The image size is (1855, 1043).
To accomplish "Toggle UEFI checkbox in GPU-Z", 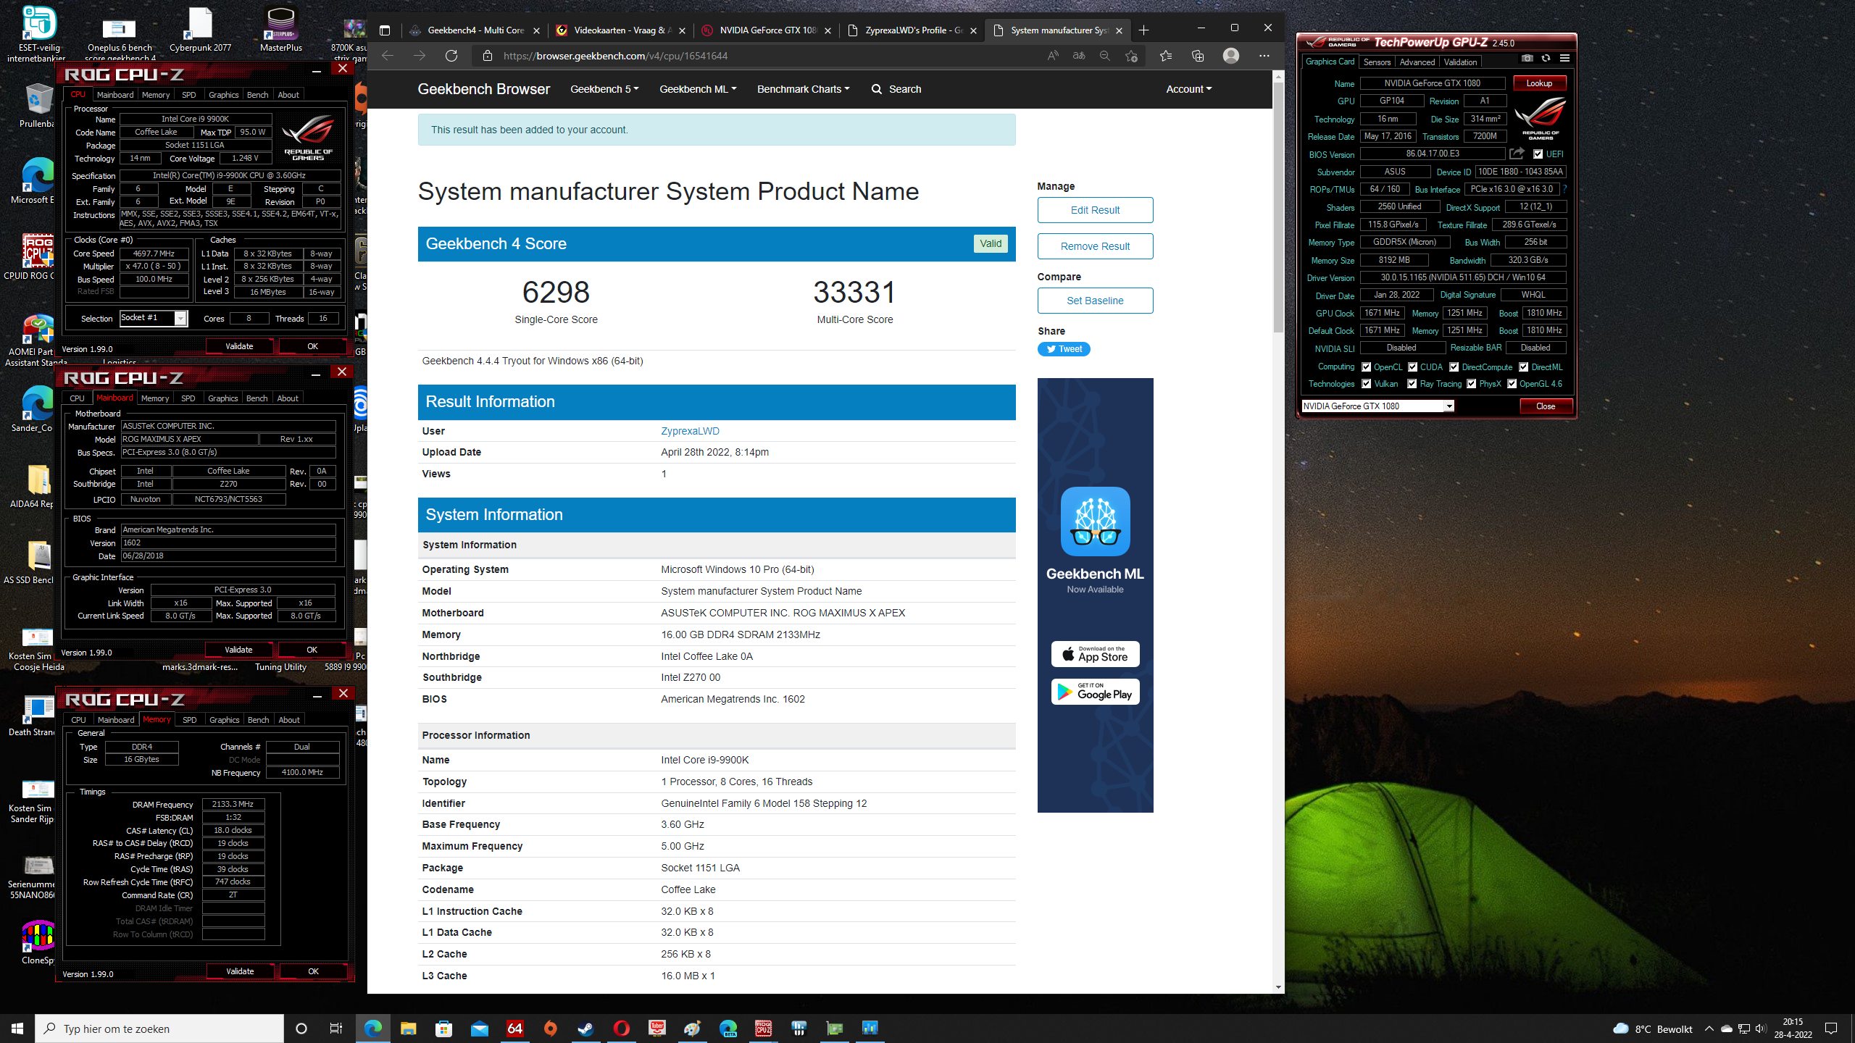I will (1538, 154).
